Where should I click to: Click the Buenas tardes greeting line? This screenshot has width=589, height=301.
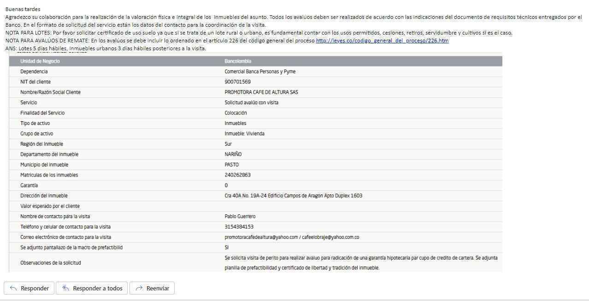pos(23,9)
